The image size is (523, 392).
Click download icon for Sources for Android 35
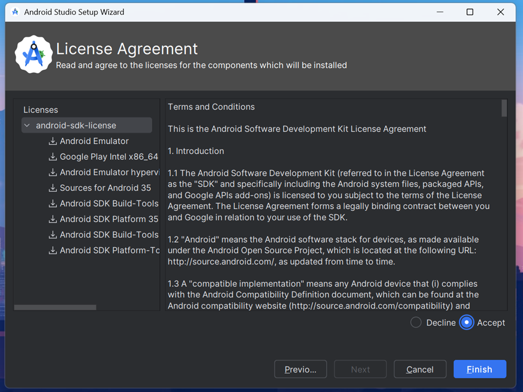(x=53, y=188)
